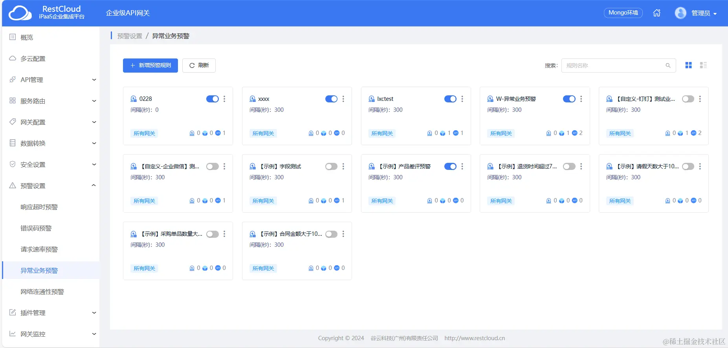Image resolution: width=728 pixels, height=348 pixels.
Task: Expand the API管理 menu chevron
Action: tap(94, 80)
